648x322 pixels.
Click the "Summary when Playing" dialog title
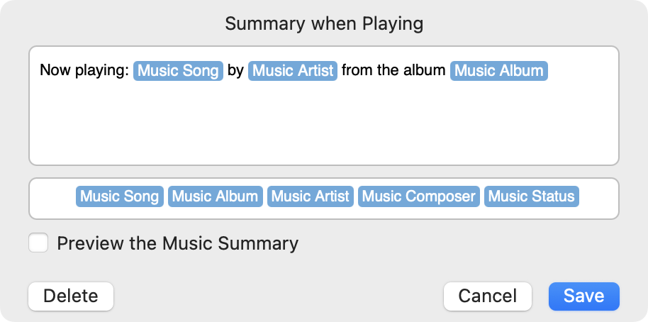point(324,23)
